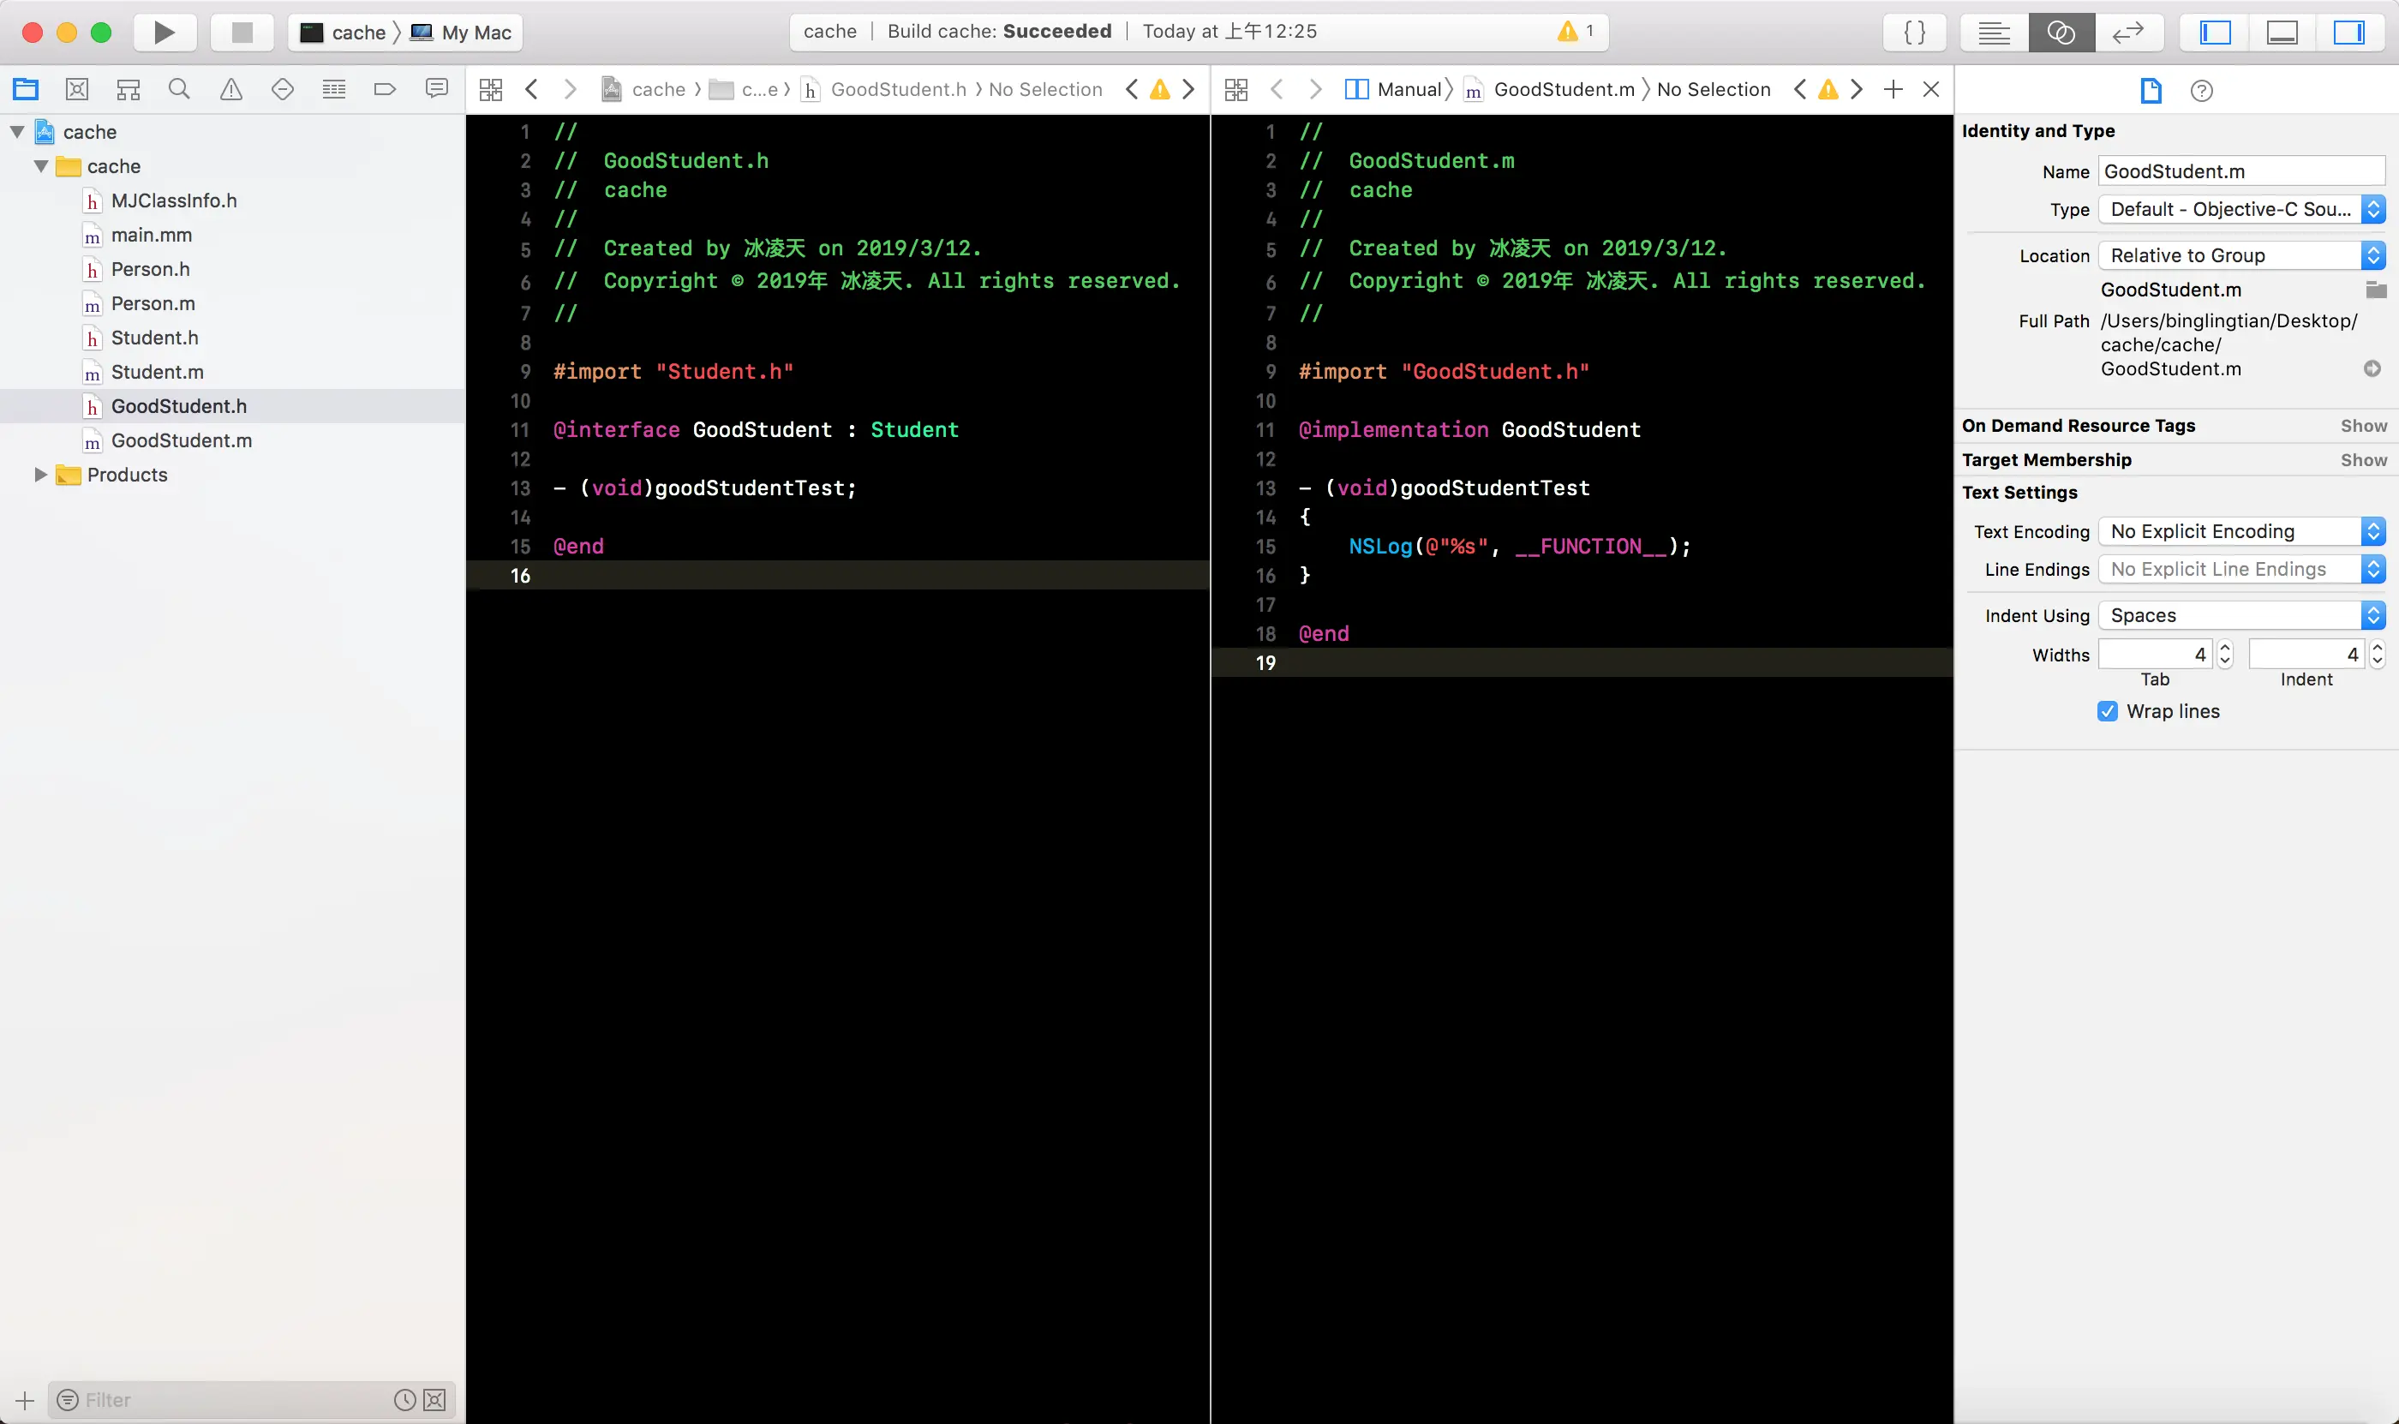The height and width of the screenshot is (1424, 2399).
Task: Collapse the Products folder disclosure triangle
Action: [40, 474]
